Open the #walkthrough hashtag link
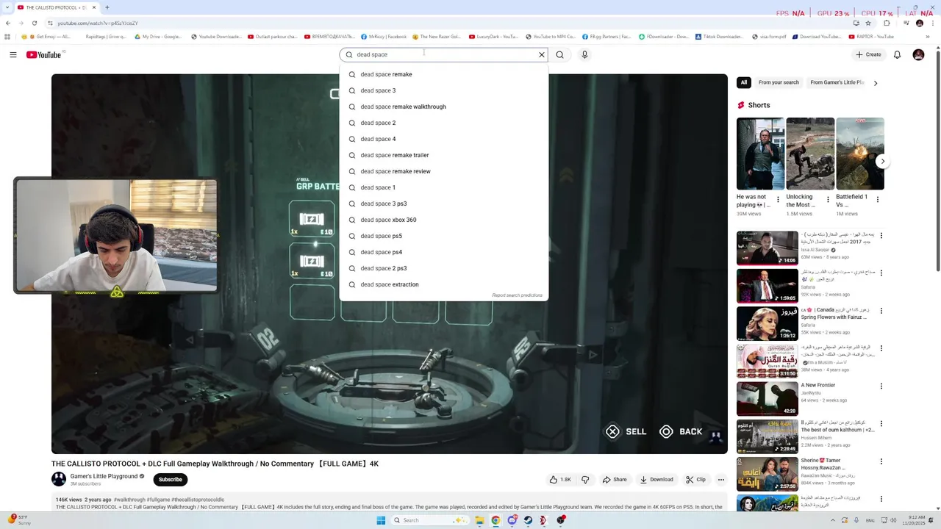941x529 pixels. pyautogui.click(x=129, y=500)
